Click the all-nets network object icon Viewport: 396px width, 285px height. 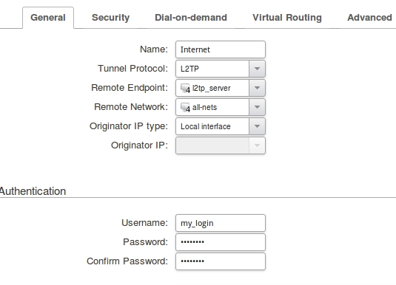185,107
